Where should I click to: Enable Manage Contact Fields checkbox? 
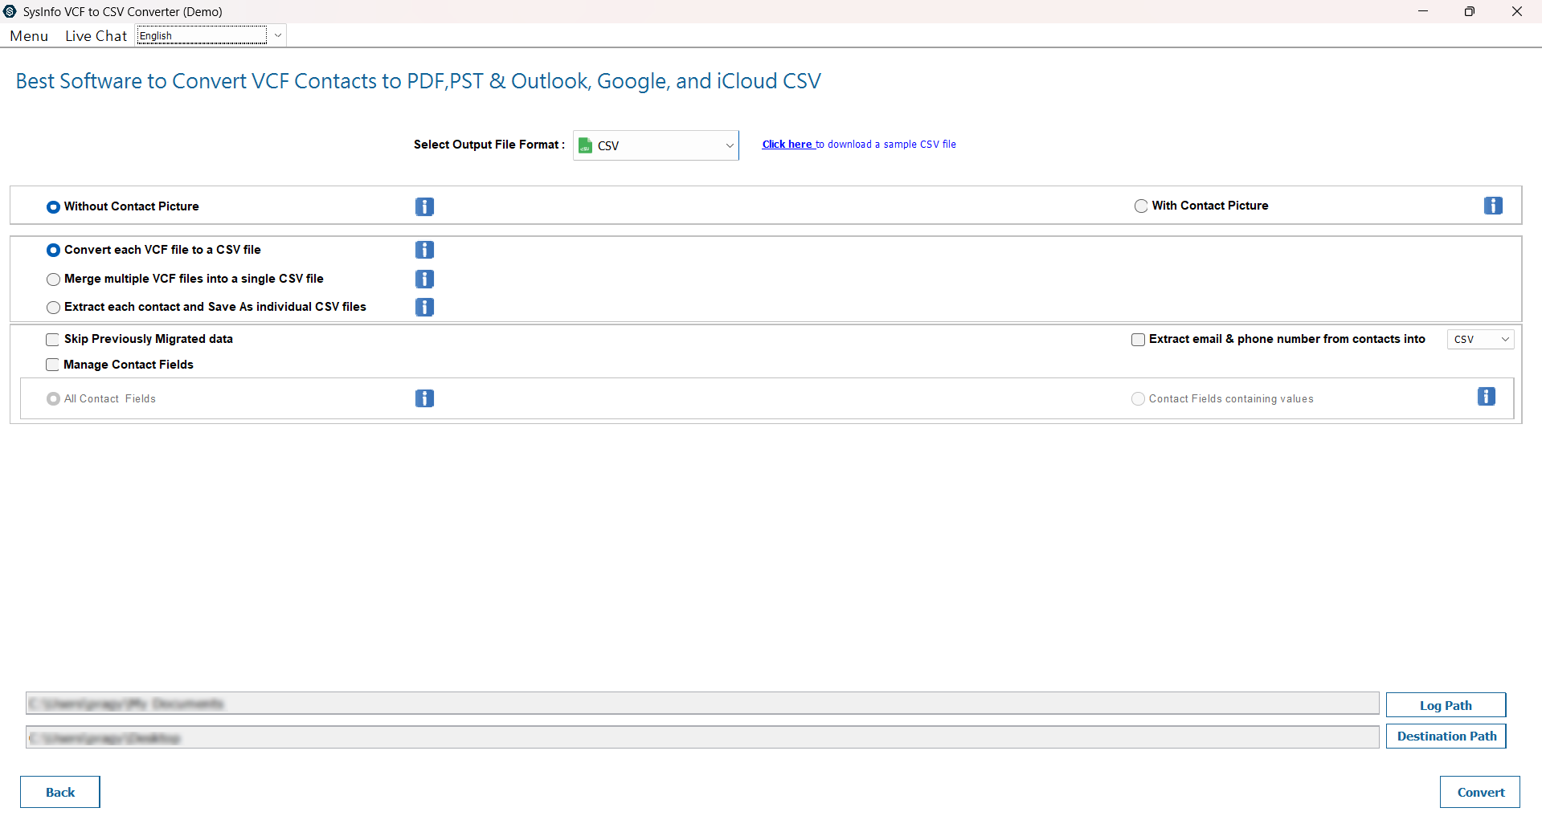click(x=52, y=365)
